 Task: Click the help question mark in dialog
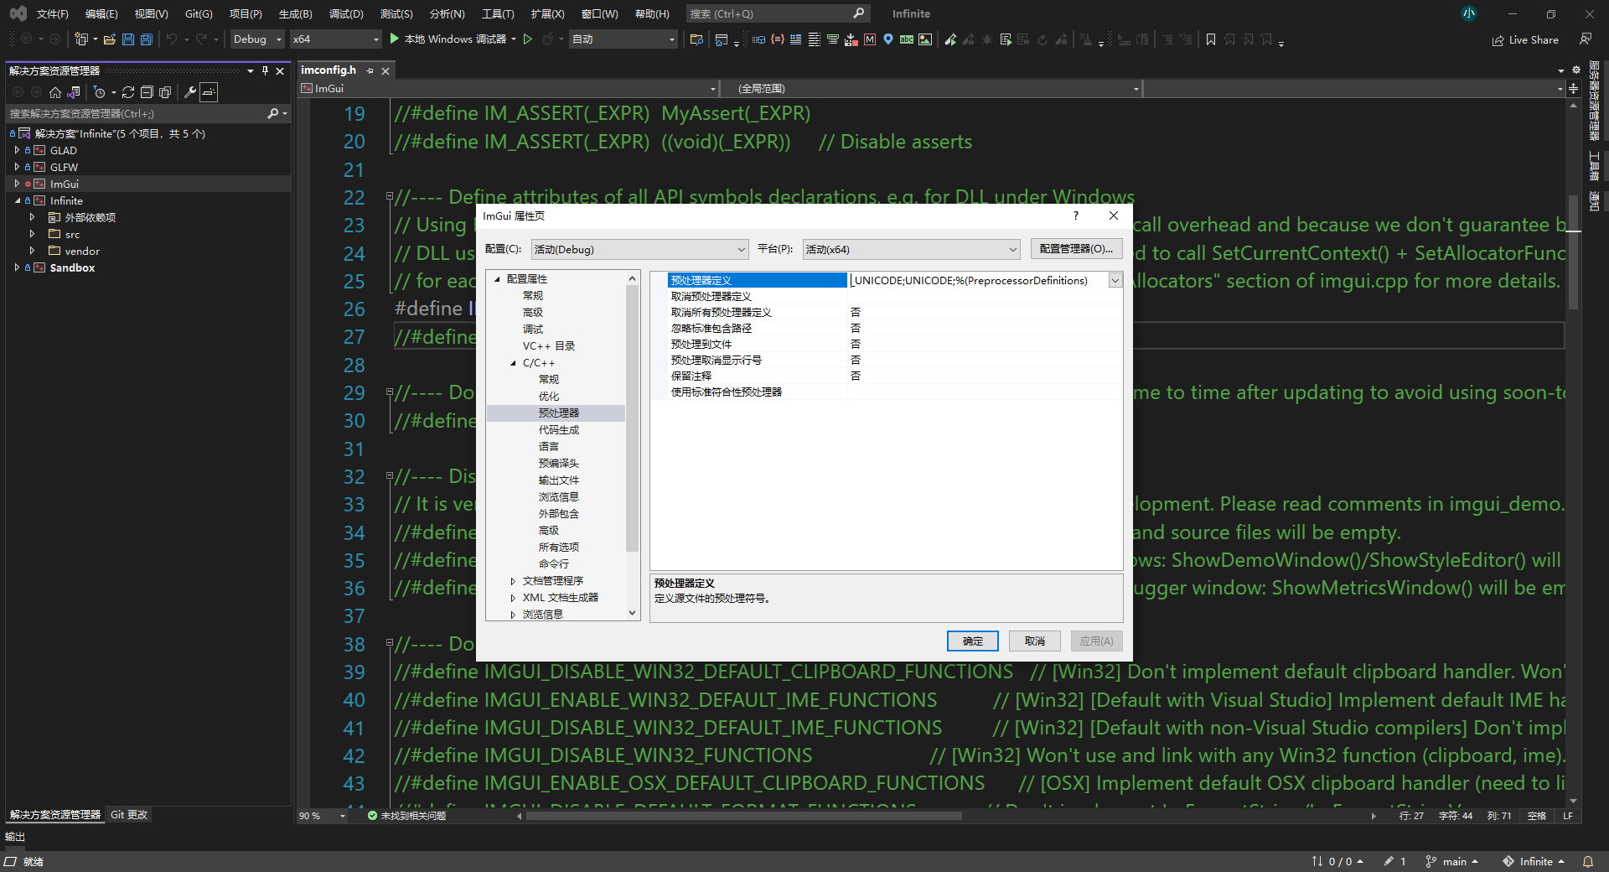(x=1075, y=215)
